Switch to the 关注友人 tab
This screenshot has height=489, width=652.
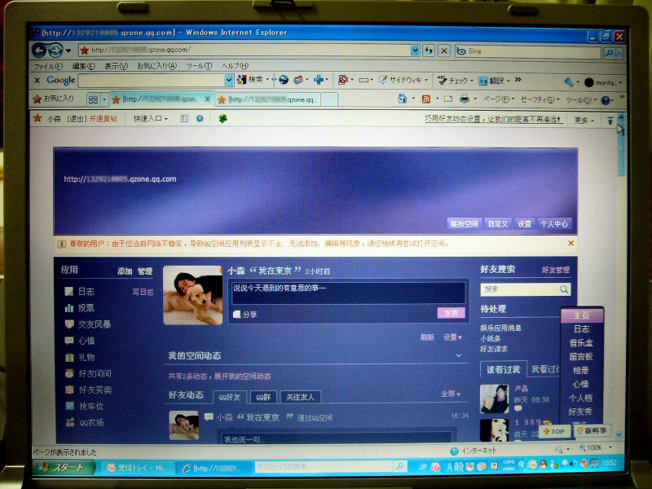tap(300, 397)
